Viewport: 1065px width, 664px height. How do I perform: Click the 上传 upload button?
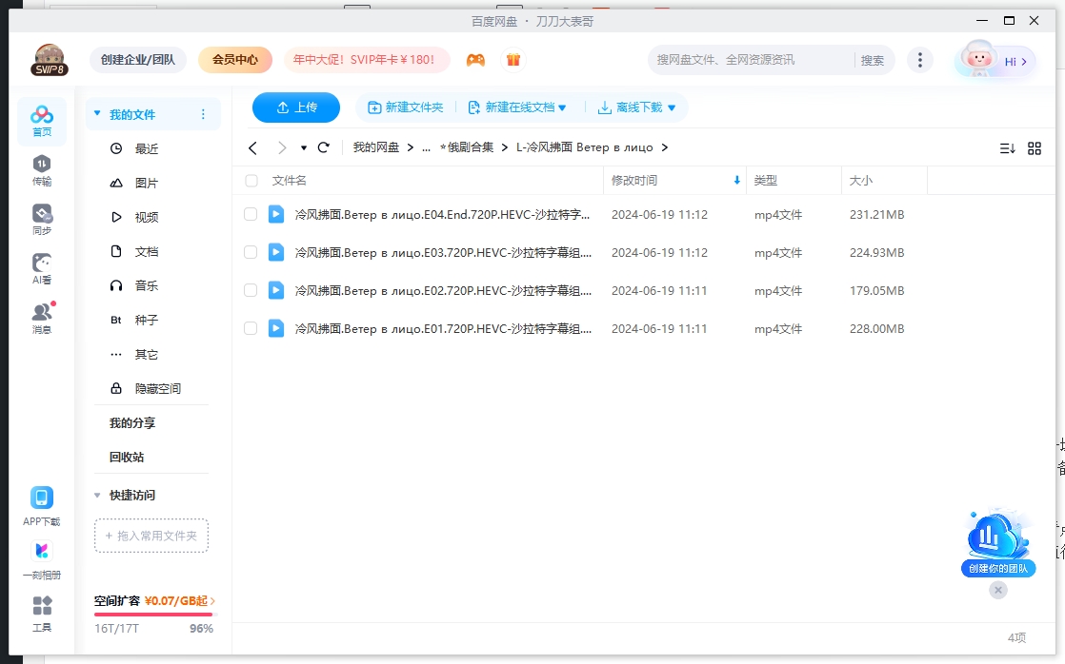tap(295, 107)
